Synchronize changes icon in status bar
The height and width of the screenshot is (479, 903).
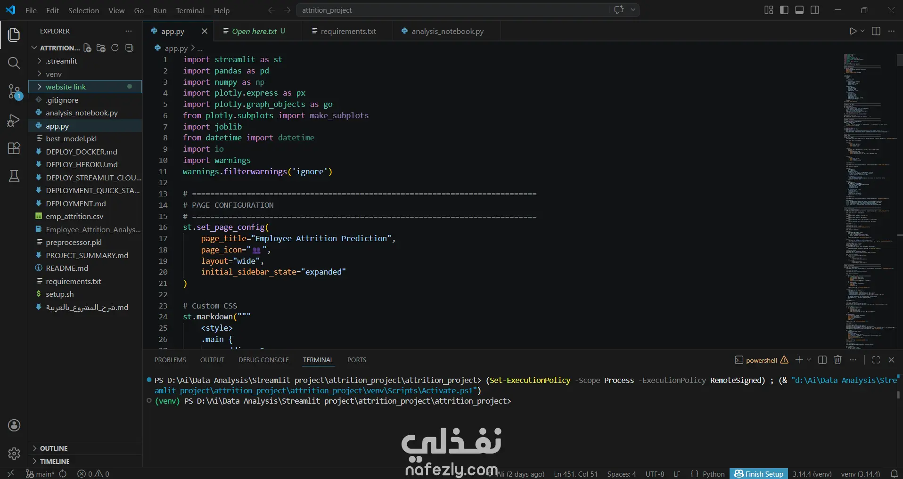point(63,474)
